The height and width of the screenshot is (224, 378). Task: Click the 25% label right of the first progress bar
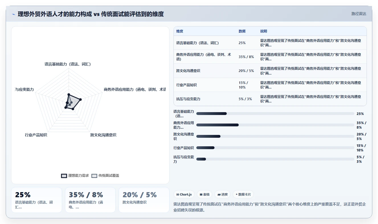[360, 114]
